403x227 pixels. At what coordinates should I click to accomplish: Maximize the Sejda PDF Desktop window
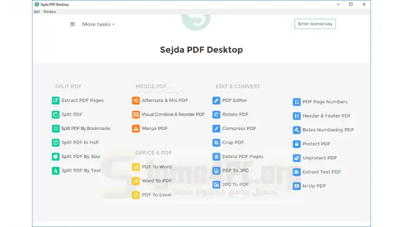coord(351,4)
